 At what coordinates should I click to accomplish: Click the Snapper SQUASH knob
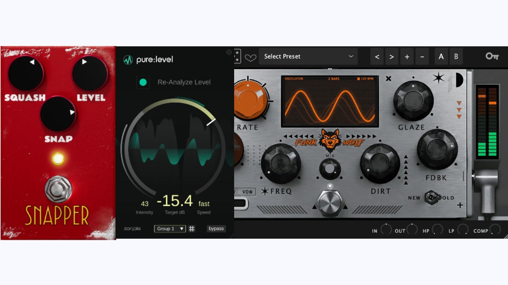[26, 74]
